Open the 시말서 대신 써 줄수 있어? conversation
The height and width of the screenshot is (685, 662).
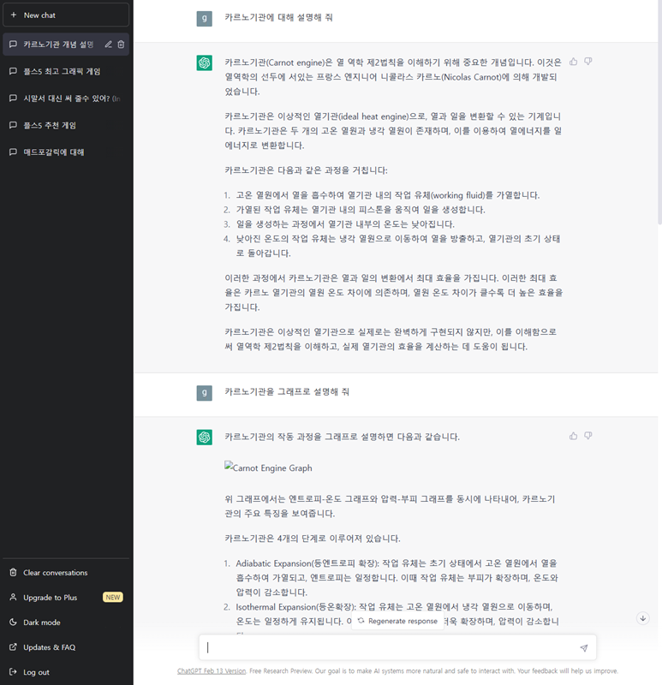[x=66, y=98]
